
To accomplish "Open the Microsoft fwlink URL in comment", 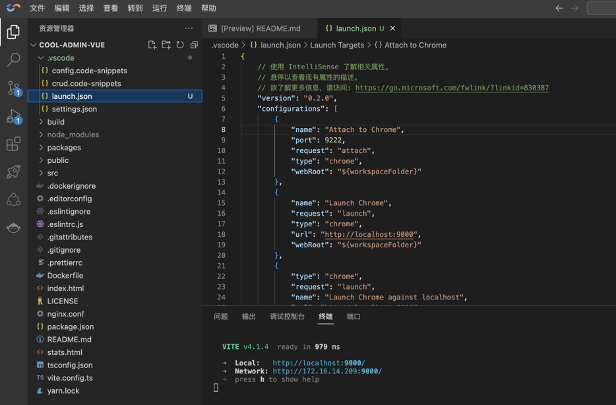I will 452,88.
